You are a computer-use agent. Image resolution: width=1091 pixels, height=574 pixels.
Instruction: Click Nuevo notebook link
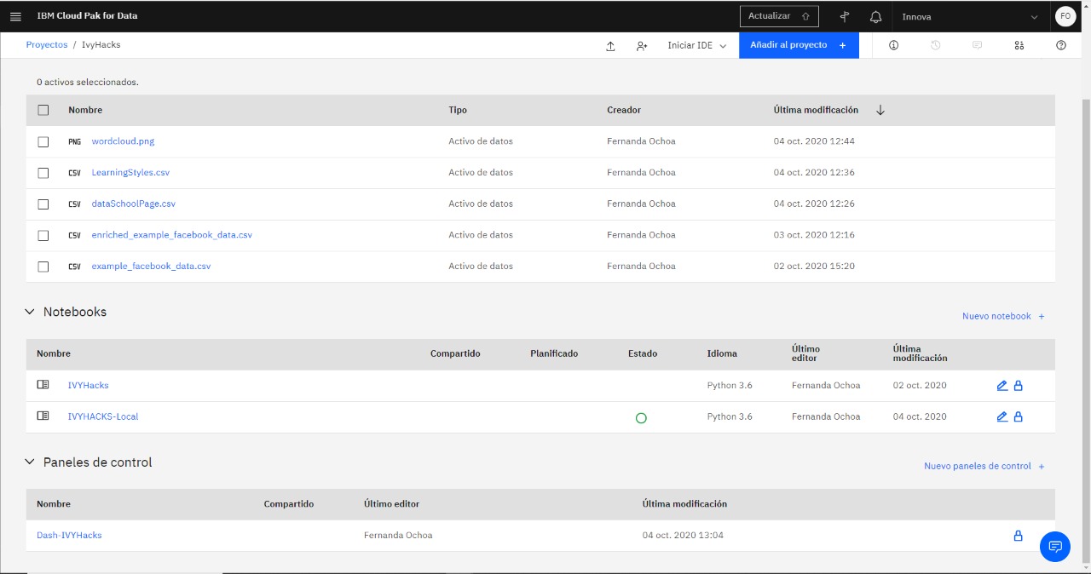click(x=1003, y=316)
